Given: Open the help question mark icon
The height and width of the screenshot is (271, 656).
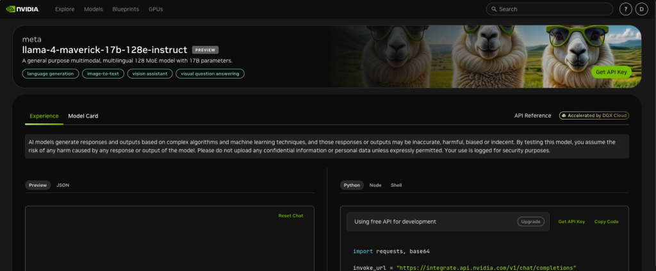Looking at the screenshot, I should click(626, 10).
